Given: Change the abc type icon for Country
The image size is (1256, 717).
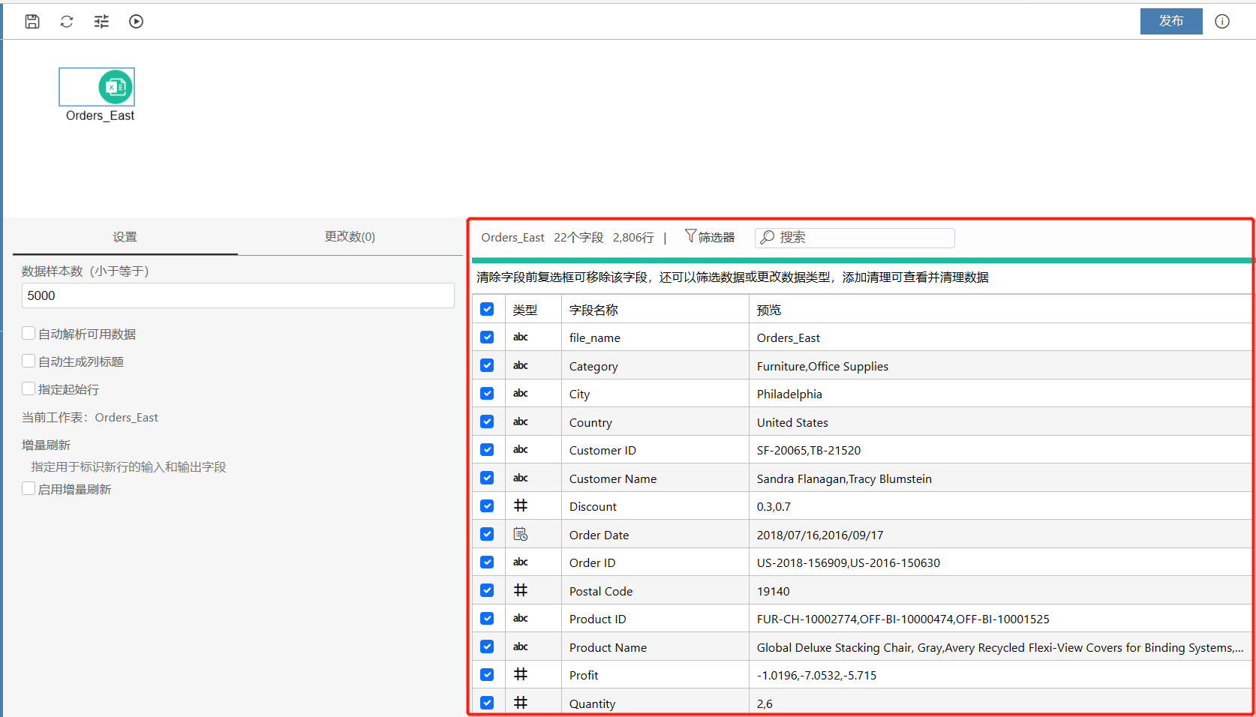Looking at the screenshot, I should (x=521, y=421).
